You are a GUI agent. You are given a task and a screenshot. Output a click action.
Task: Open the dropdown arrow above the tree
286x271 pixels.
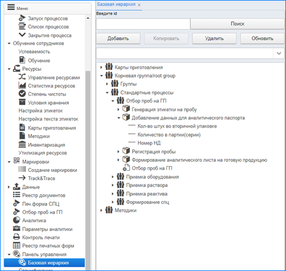coord(279,53)
